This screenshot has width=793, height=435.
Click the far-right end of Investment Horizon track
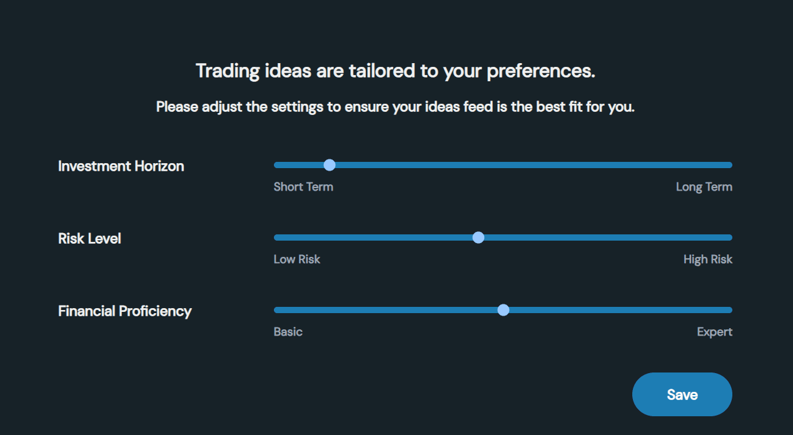[x=729, y=165]
